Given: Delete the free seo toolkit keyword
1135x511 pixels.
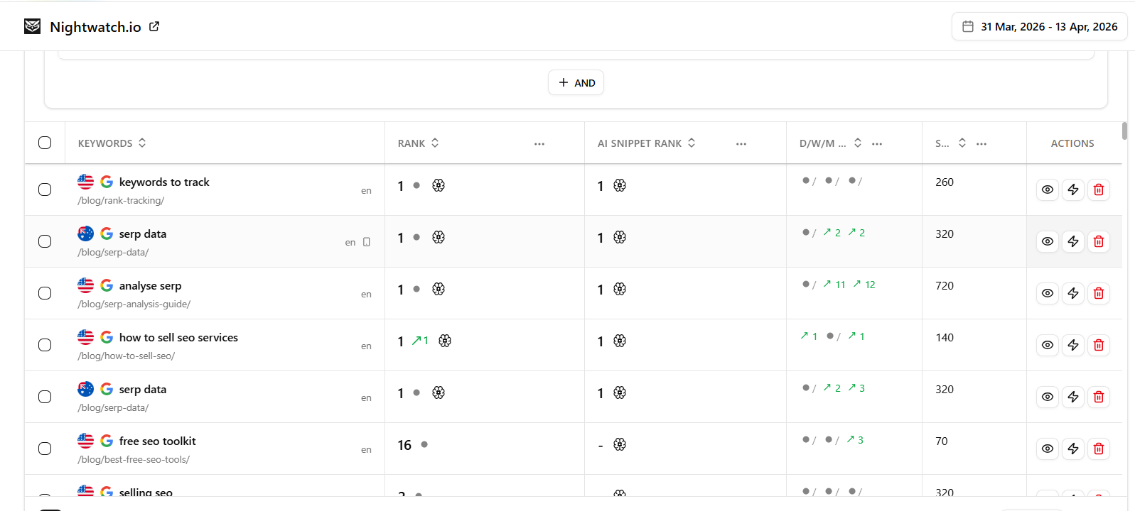Looking at the screenshot, I should 1099,449.
